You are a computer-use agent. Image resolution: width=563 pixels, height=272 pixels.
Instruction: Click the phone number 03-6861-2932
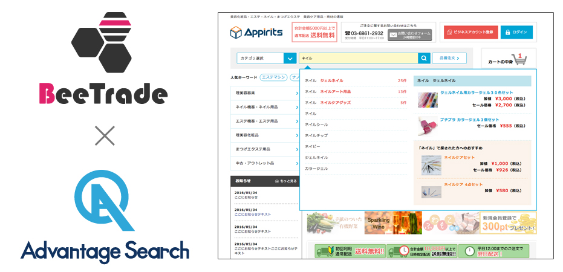363,33
